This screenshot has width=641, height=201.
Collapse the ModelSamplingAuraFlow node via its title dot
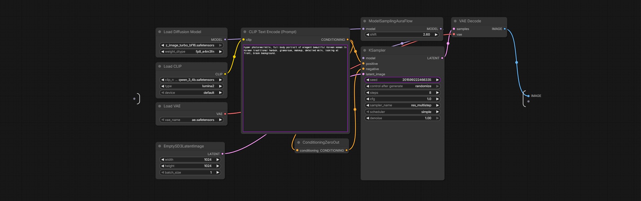pyautogui.click(x=365, y=21)
